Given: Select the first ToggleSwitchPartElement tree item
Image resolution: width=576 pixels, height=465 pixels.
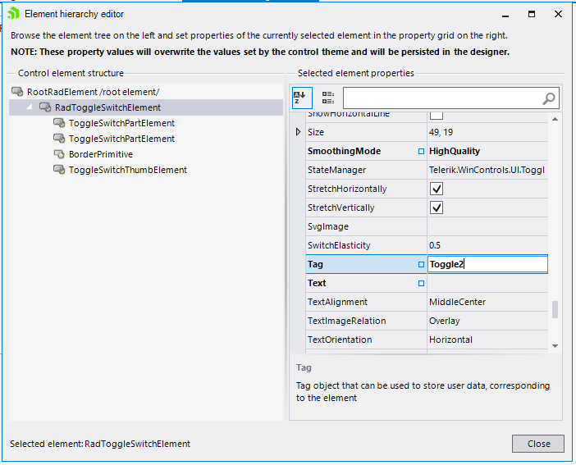Looking at the screenshot, I should coord(121,123).
